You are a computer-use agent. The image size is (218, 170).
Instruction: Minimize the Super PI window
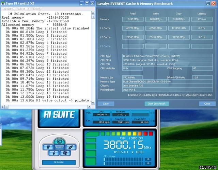tap(82, 4)
